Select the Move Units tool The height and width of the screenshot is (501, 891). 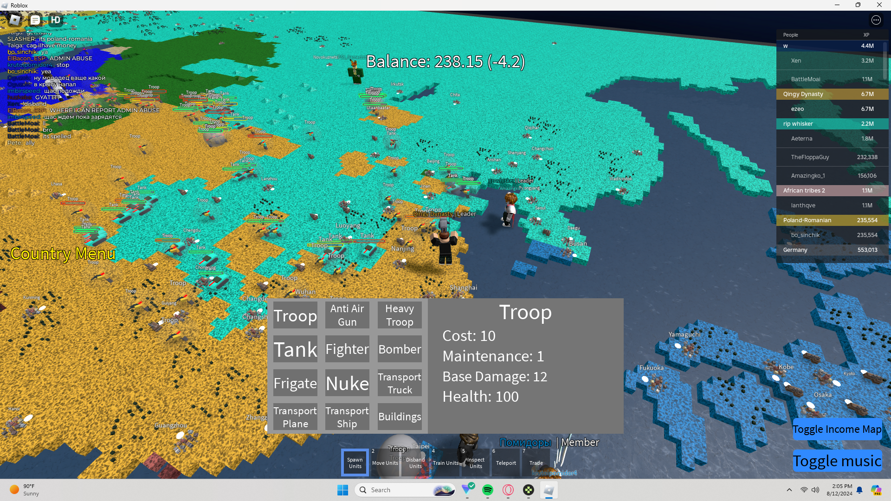385,462
